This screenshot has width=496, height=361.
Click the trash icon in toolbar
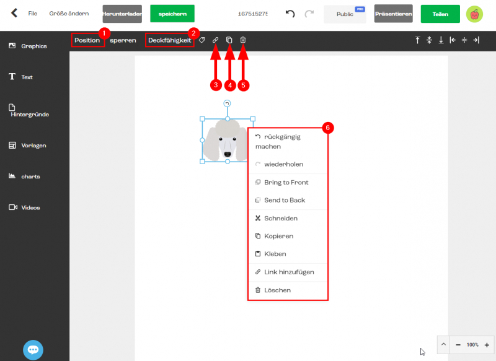(x=242, y=40)
